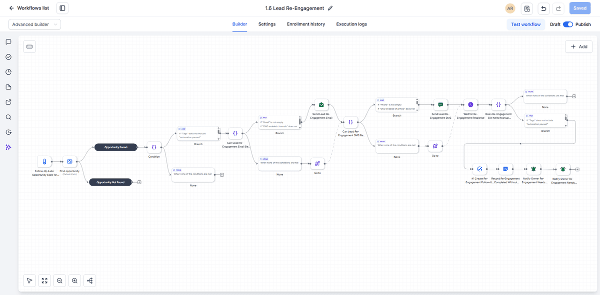
Task: Open the AI sparkle icon in sidebar
Action: point(8,147)
